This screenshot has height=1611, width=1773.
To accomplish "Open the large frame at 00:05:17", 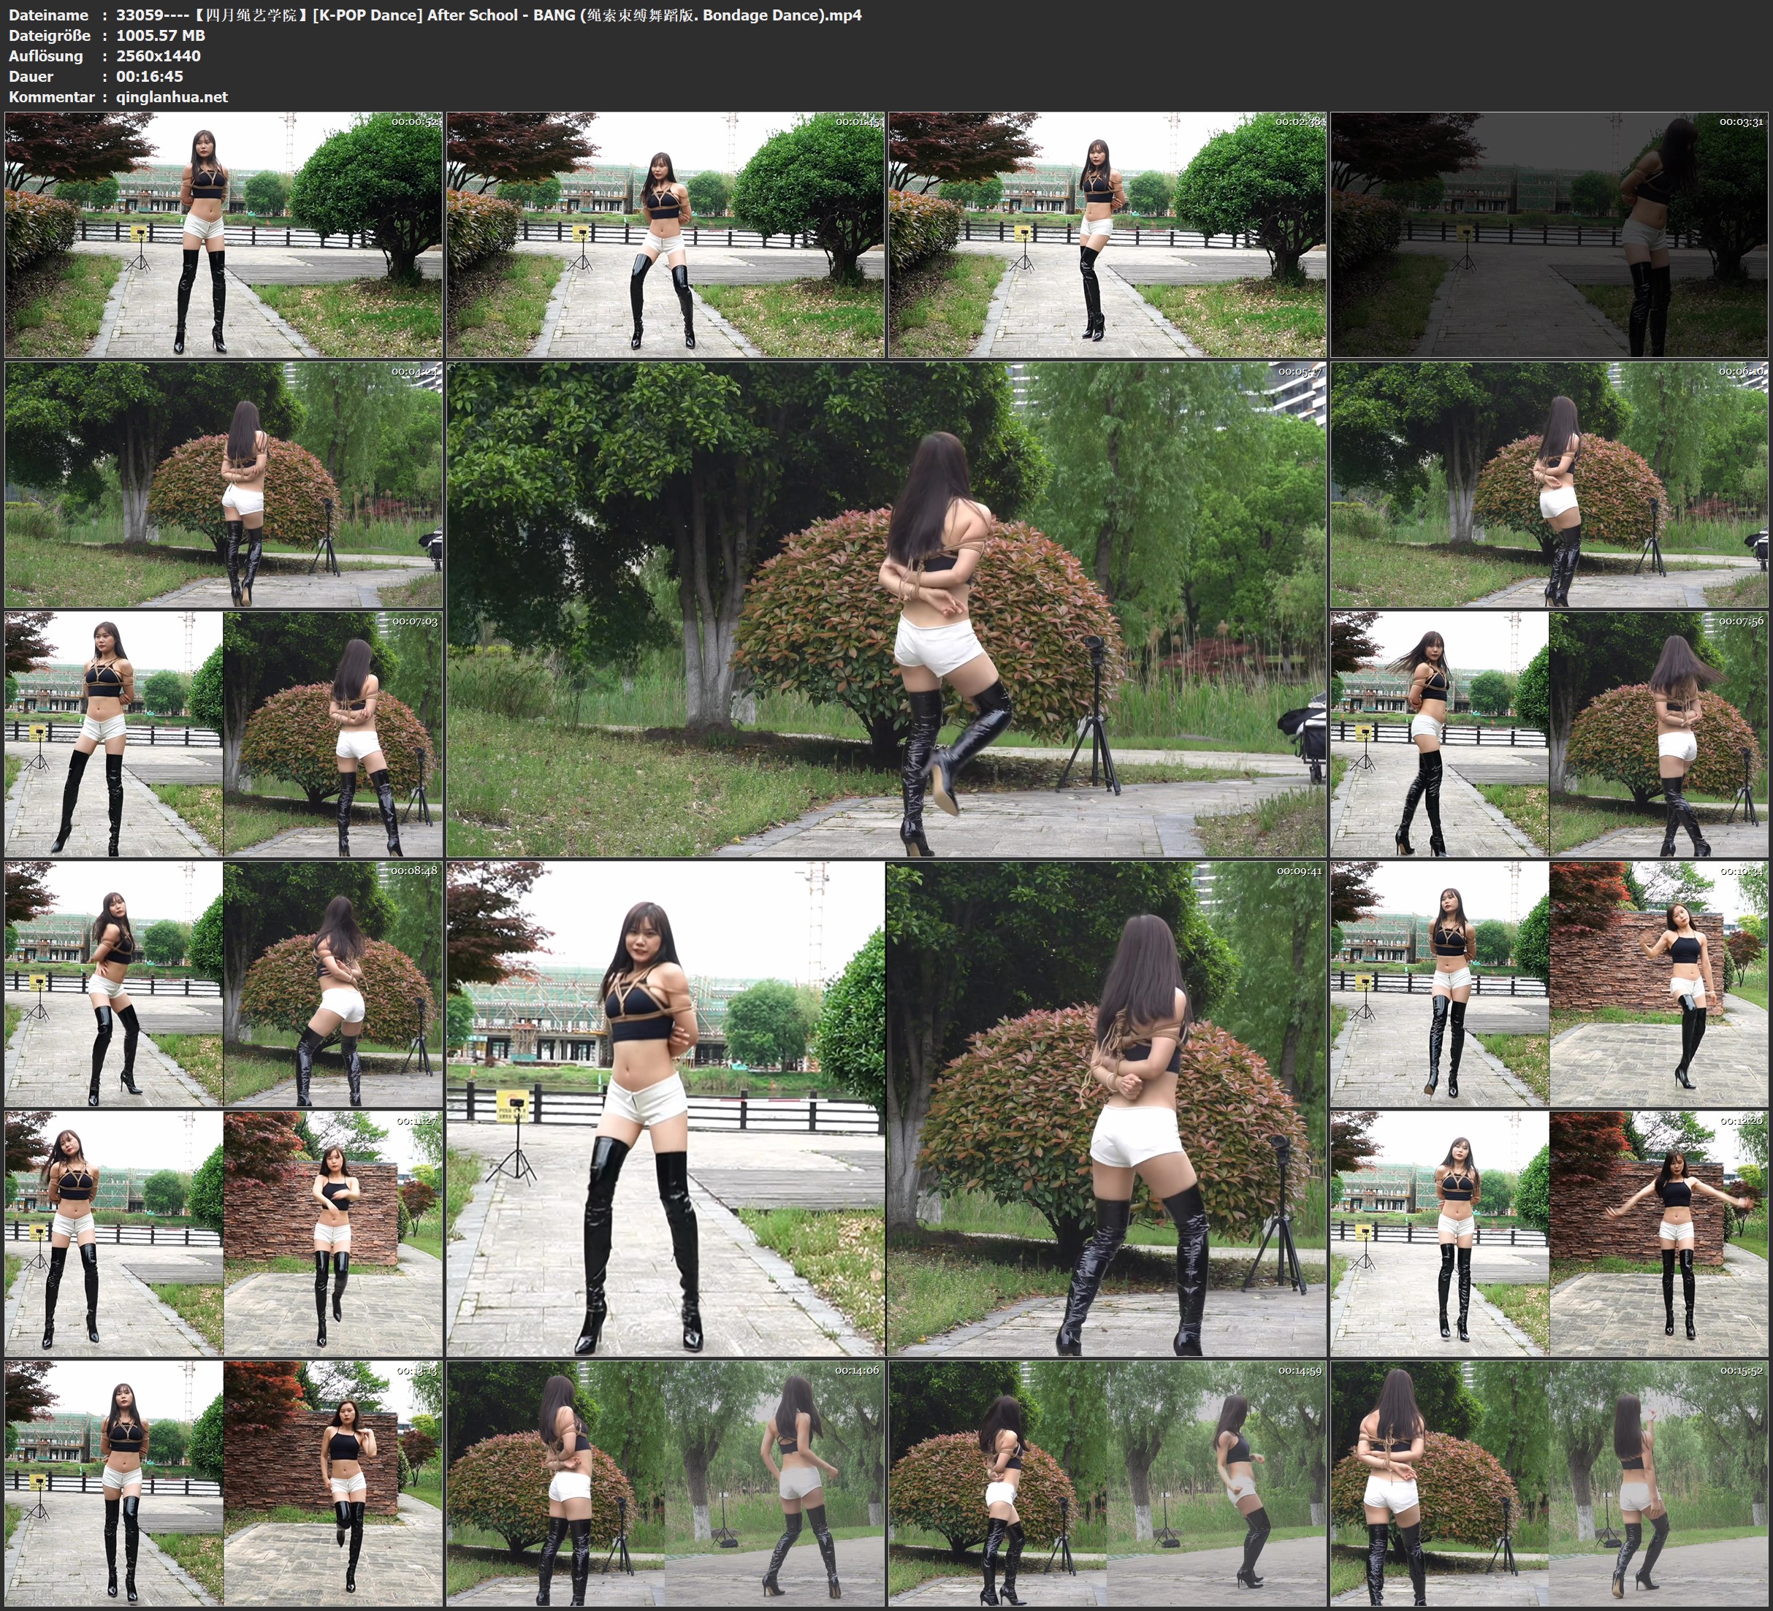I will coord(887,609).
